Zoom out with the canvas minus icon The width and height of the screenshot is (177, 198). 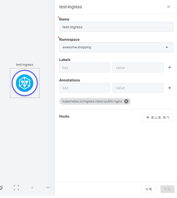click(48, 188)
